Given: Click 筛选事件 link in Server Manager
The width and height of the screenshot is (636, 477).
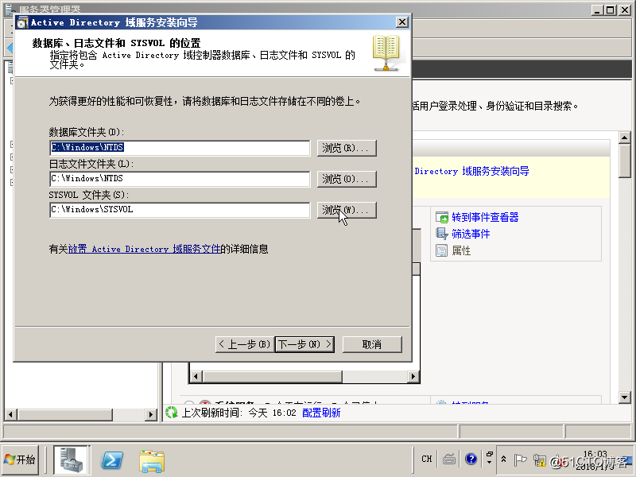Looking at the screenshot, I should (x=471, y=234).
